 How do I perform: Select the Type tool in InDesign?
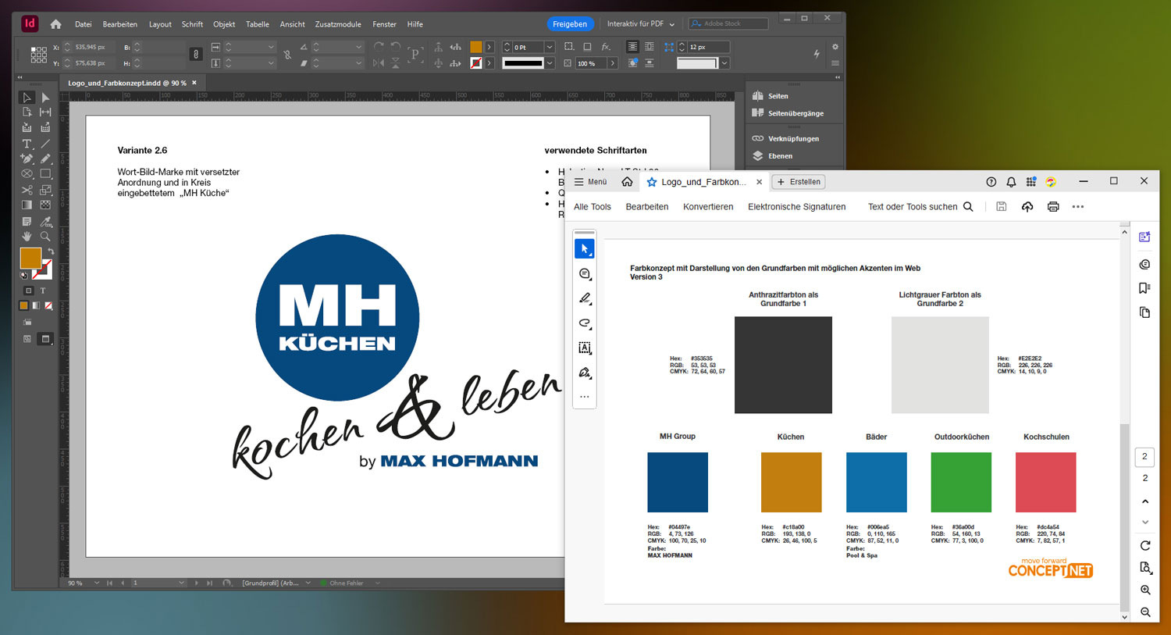coord(27,144)
